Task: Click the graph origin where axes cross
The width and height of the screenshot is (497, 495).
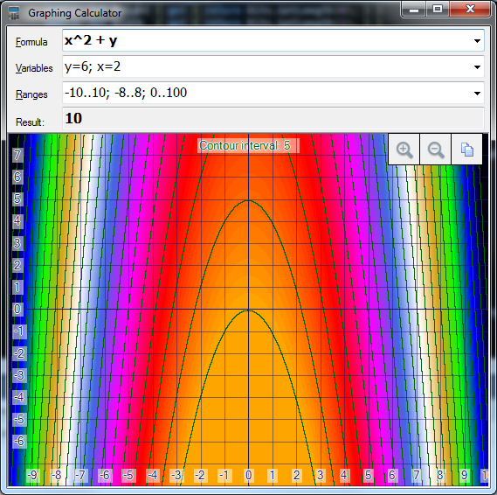Action: click(248, 309)
